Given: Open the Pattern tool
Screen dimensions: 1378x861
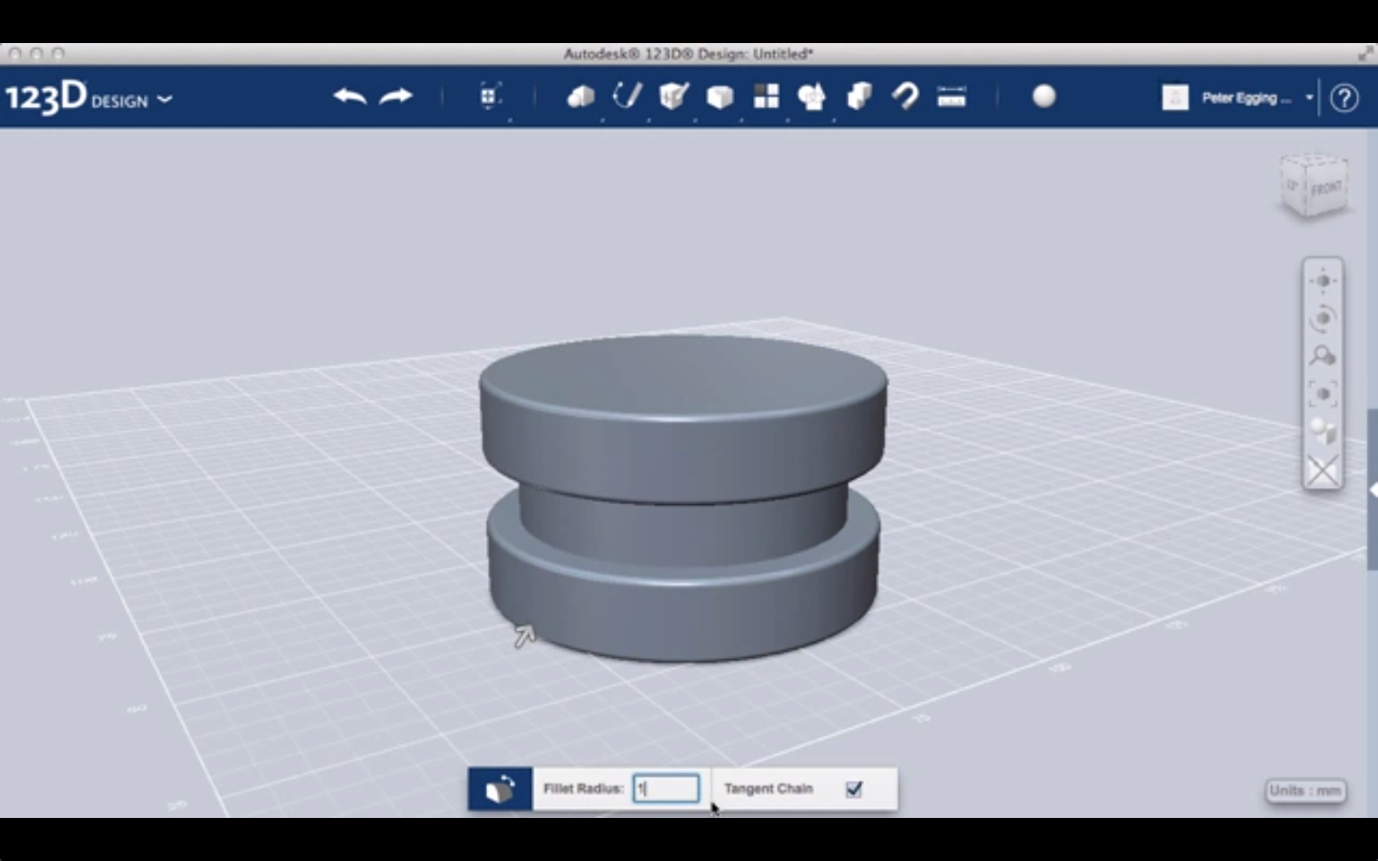Looking at the screenshot, I should (x=767, y=97).
